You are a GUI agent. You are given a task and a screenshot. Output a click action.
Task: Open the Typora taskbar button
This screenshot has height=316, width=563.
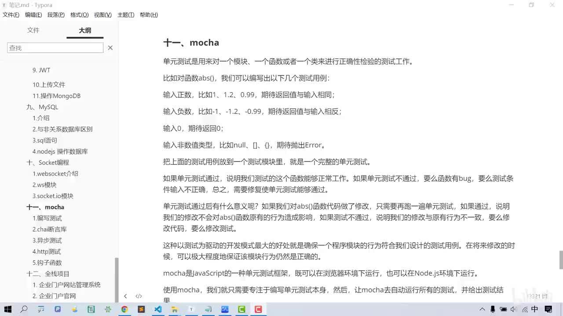click(x=191, y=309)
